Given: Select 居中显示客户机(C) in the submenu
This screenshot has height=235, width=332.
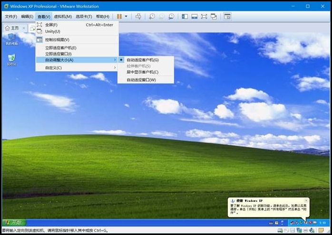Looking at the screenshot, I should click(x=146, y=72).
